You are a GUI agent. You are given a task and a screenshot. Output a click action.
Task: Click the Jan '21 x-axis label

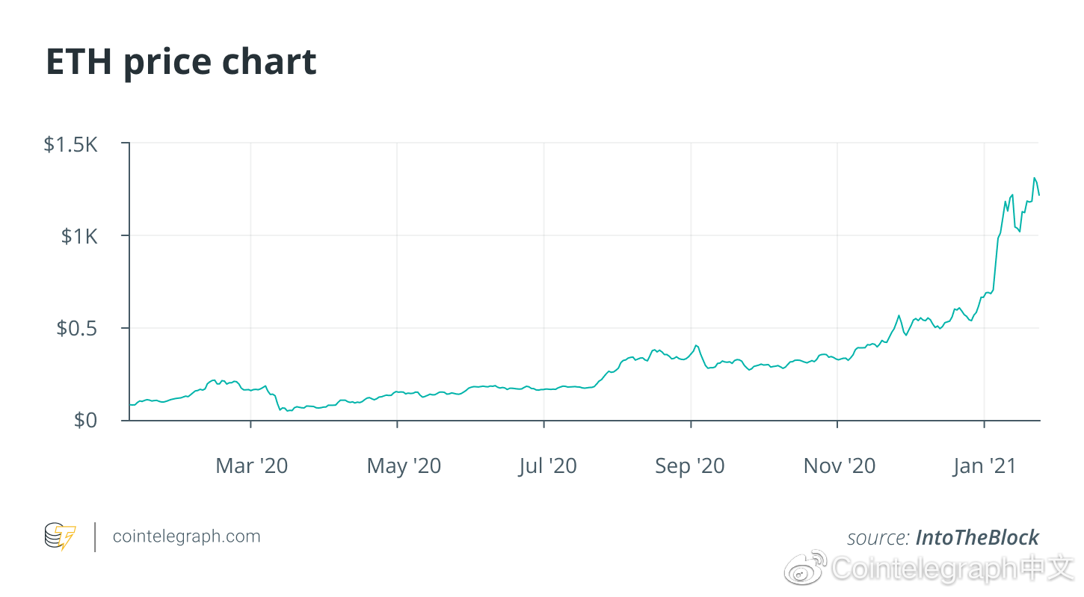(x=985, y=466)
